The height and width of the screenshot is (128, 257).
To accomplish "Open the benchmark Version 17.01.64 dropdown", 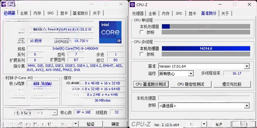I will 247,66.
